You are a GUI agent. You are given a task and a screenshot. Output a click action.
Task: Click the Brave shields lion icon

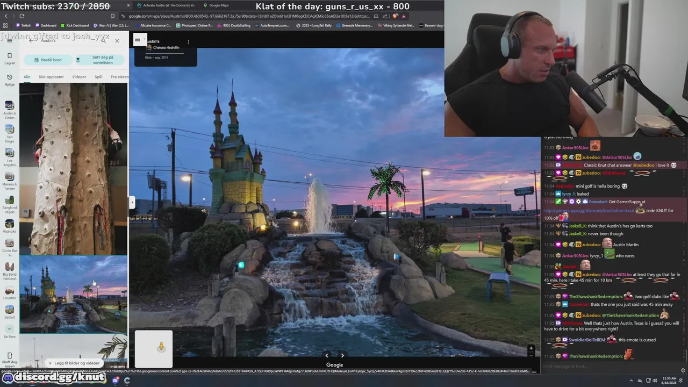tap(396, 16)
